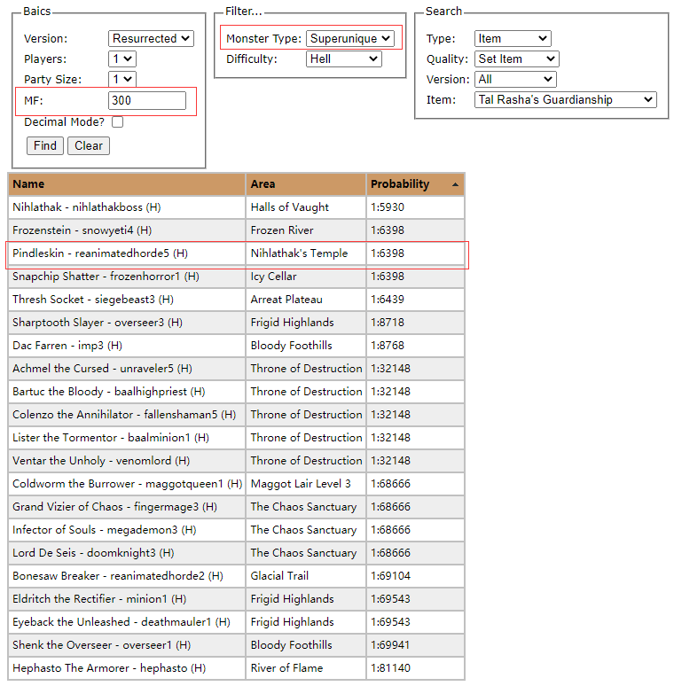Sort table by the Name column header
This screenshot has height=686, width=674.
tap(126, 184)
